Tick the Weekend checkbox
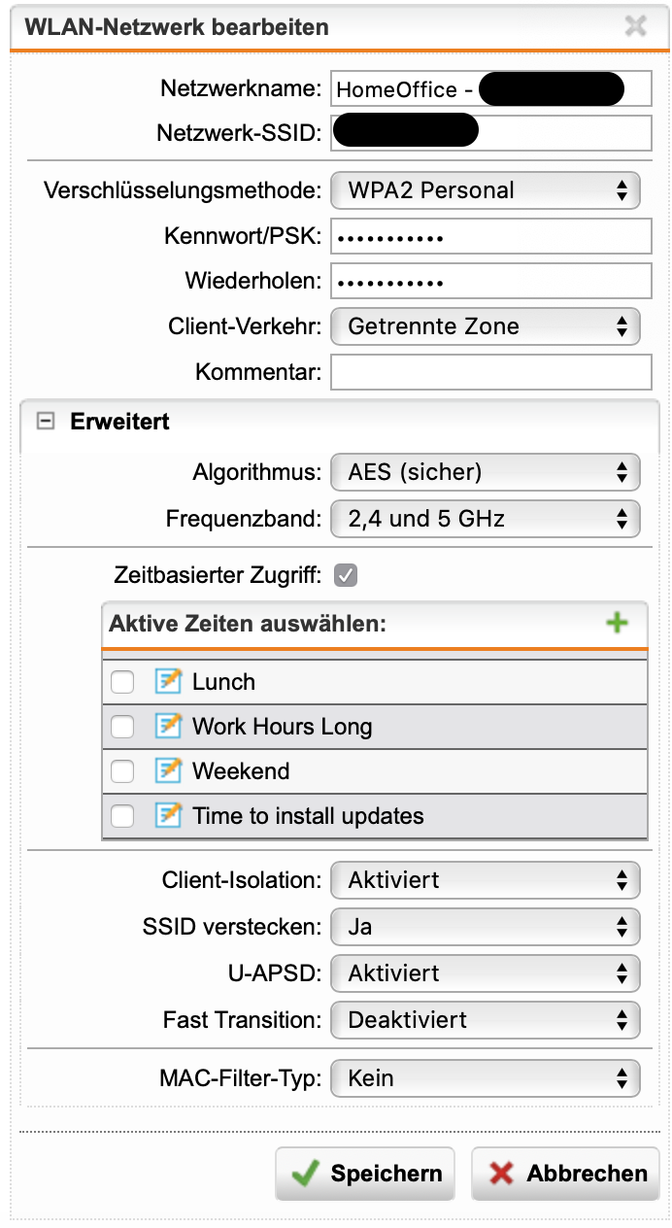 click(x=122, y=772)
